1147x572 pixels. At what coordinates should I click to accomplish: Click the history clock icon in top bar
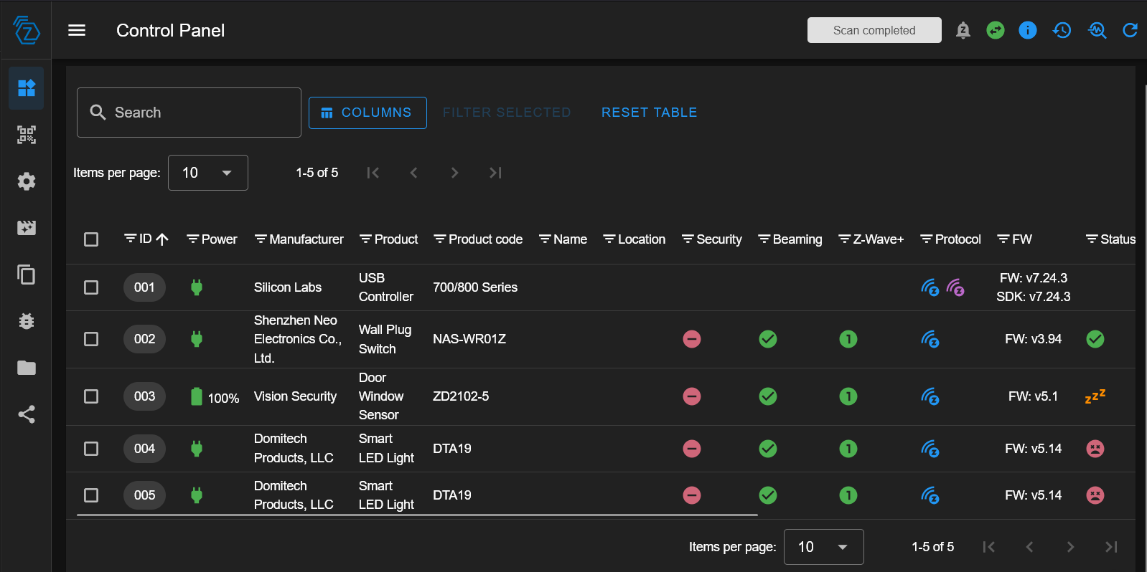[1062, 30]
